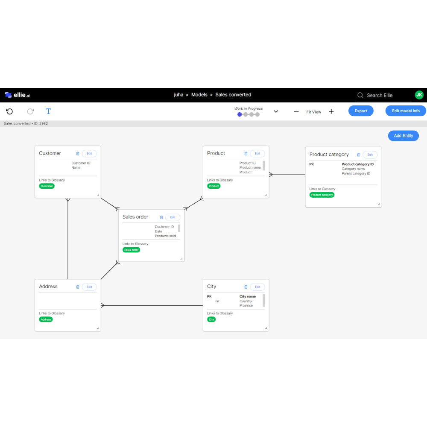Click the zoom in plus icon

[x=331, y=111]
